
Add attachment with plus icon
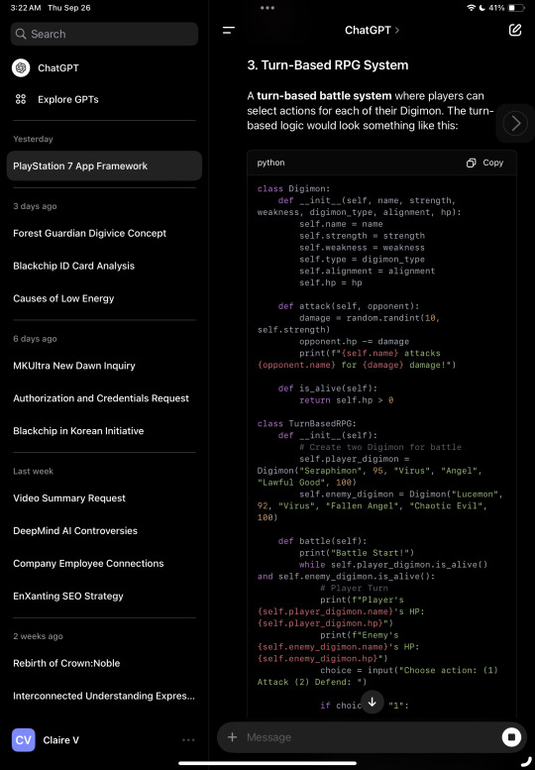[x=233, y=737]
